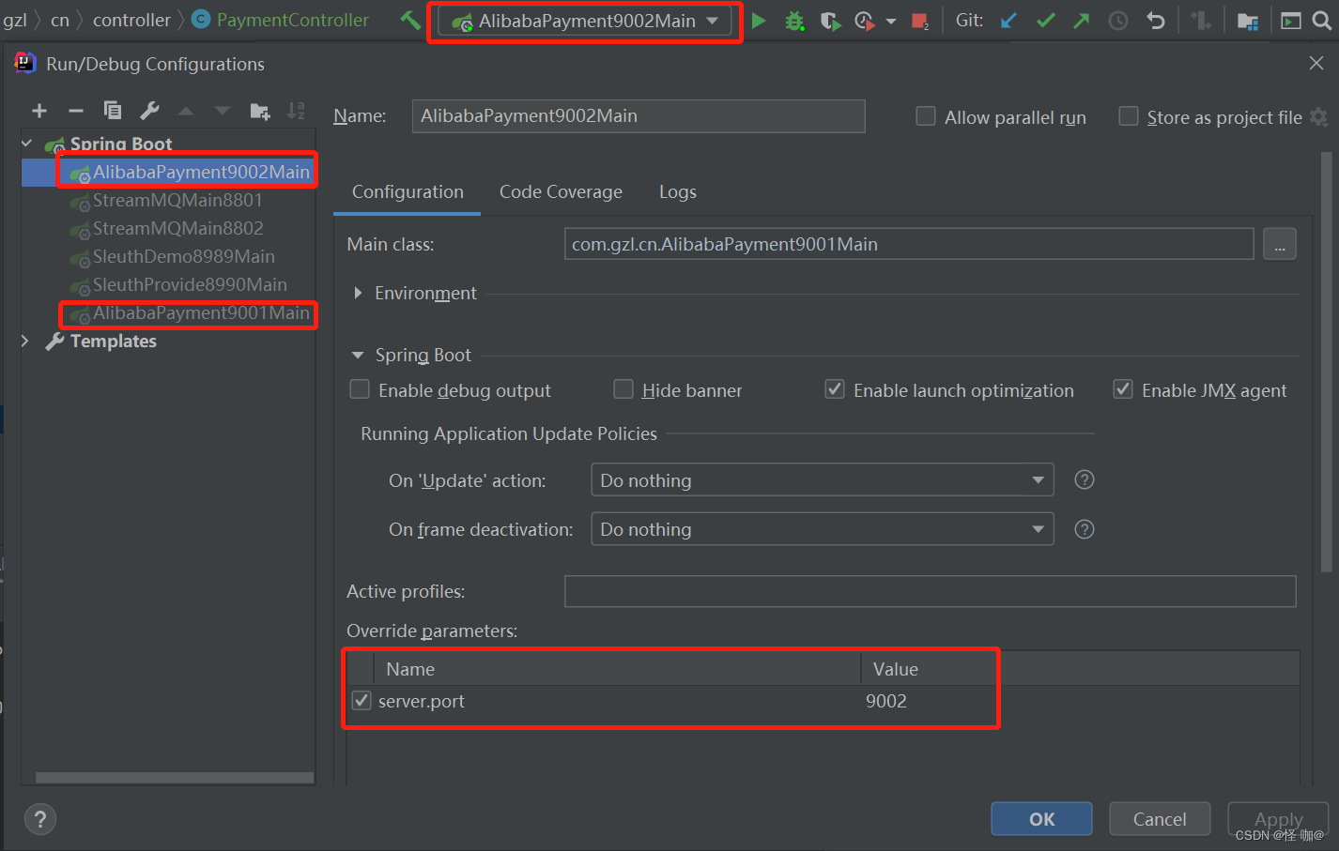This screenshot has width=1339, height=851.
Task: Click Cancel button
Action: coord(1160,819)
